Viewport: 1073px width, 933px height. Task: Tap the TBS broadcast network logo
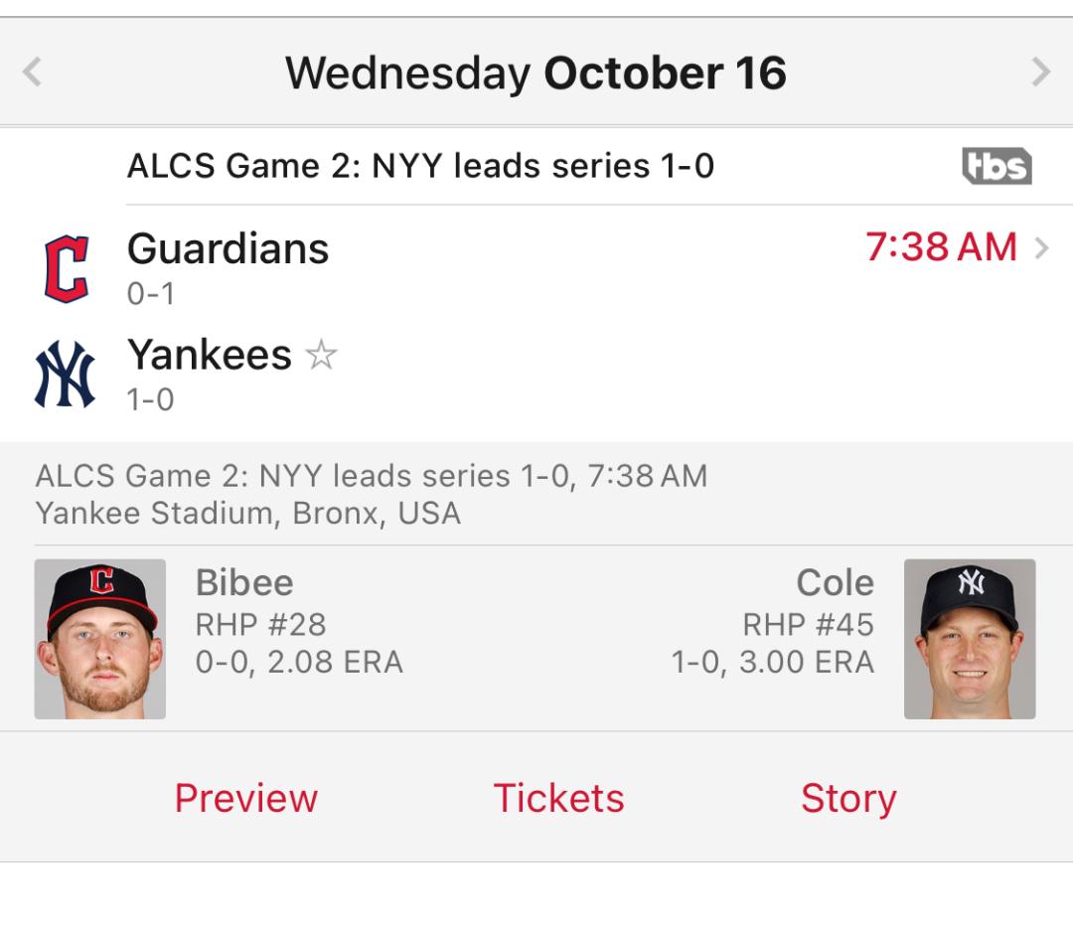(996, 166)
